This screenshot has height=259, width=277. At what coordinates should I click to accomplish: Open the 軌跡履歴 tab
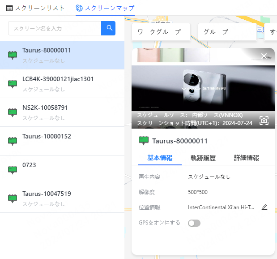click(203, 158)
